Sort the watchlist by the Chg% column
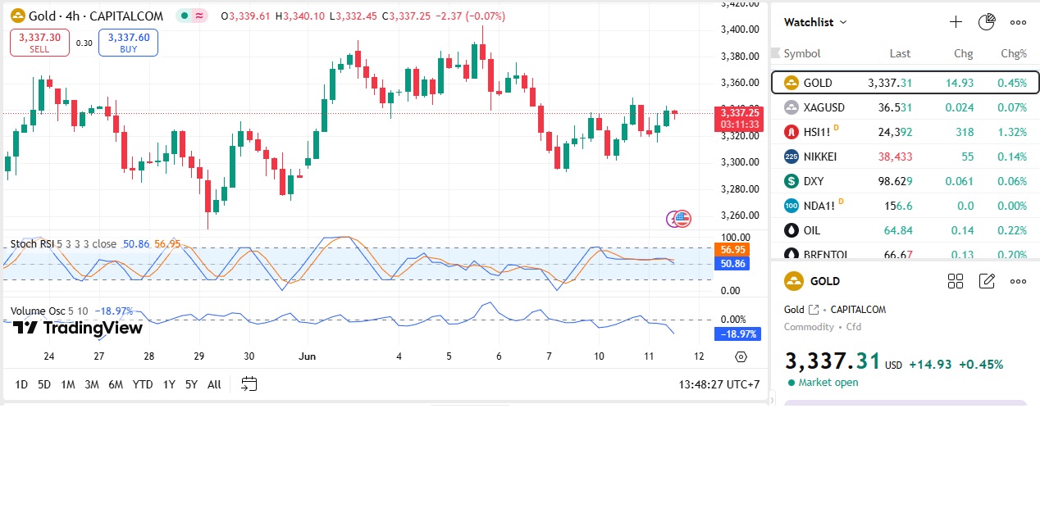1040x531 pixels. coord(1014,53)
